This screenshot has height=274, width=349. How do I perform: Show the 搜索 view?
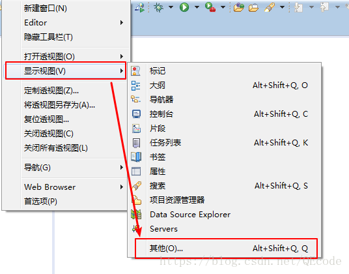[225, 185]
